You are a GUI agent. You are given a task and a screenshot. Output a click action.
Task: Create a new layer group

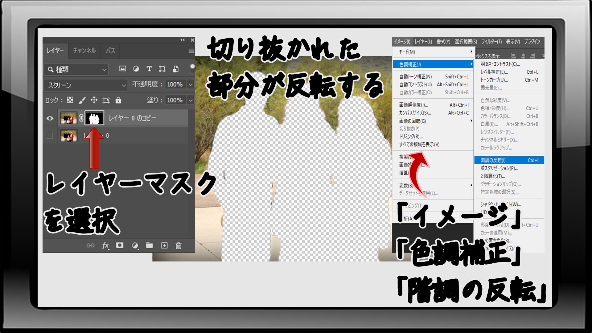[x=149, y=245]
